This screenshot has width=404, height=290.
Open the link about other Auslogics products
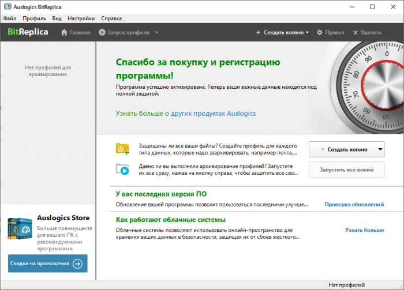pyautogui.click(x=185, y=114)
